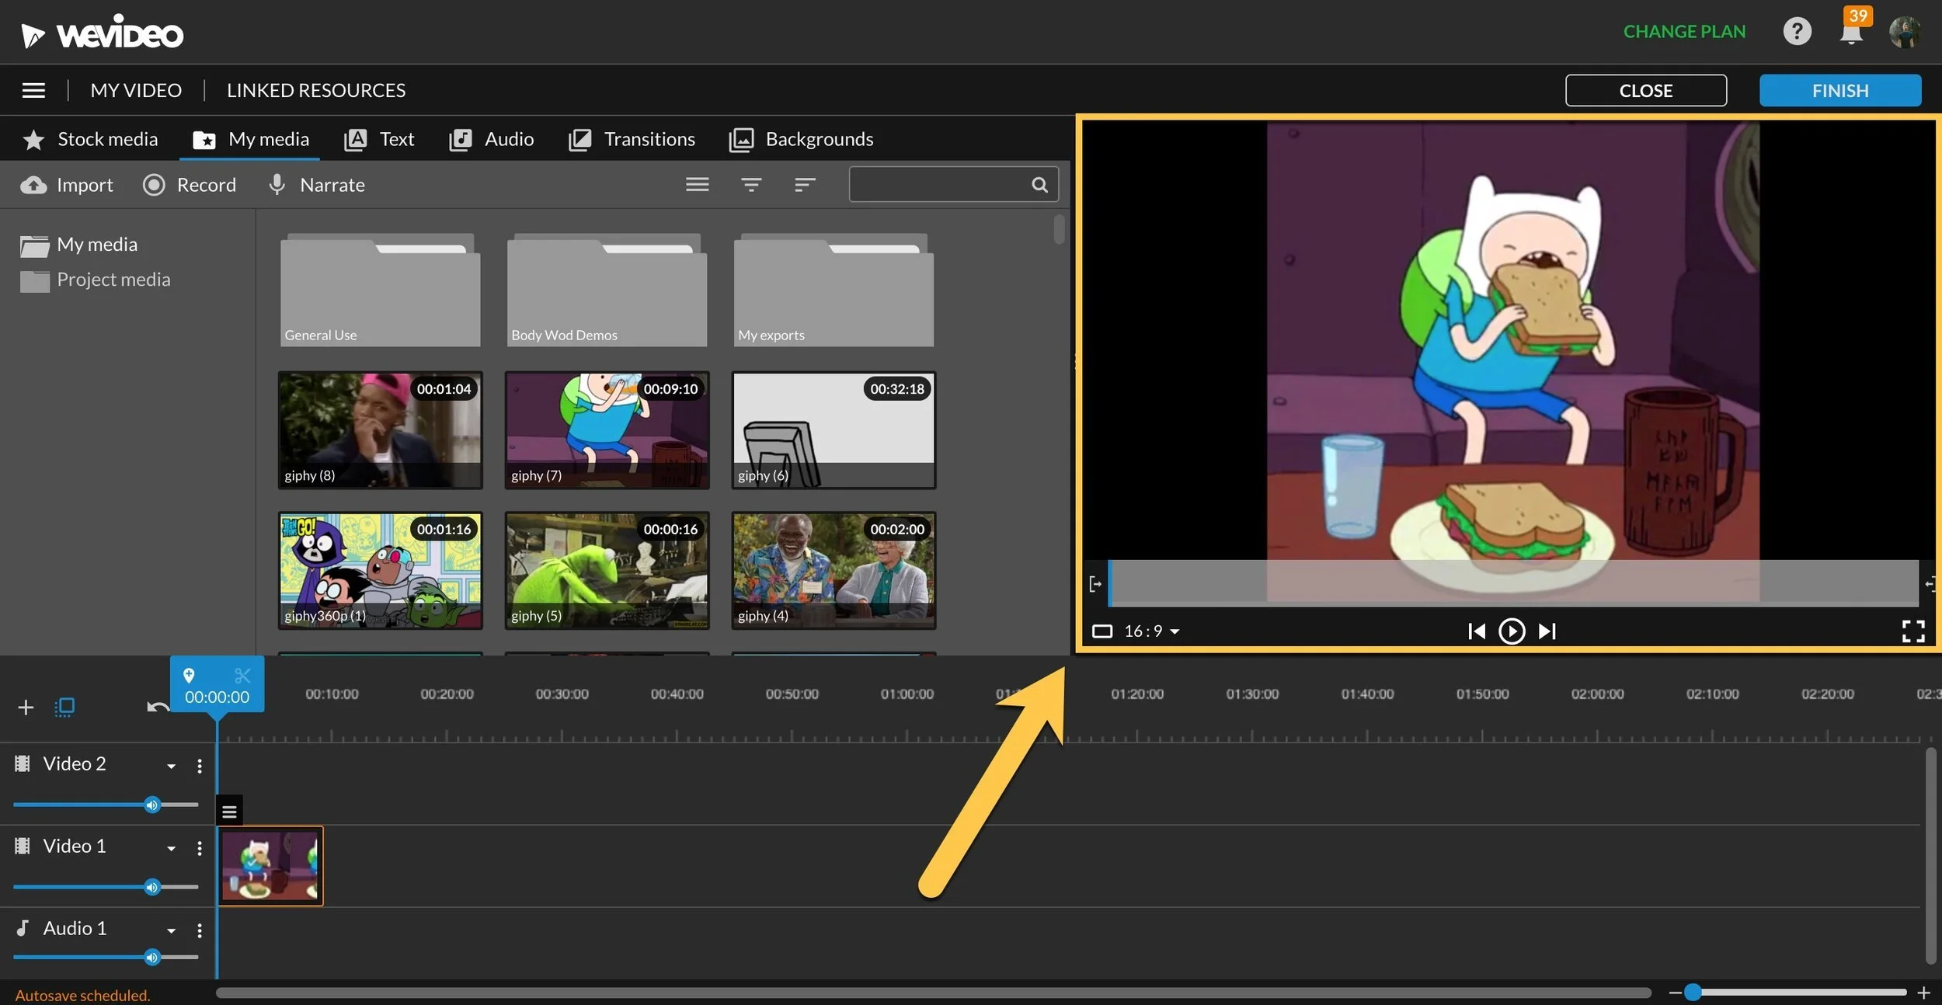
Task: Open the hamburger main menu
Action: (33, 90)
